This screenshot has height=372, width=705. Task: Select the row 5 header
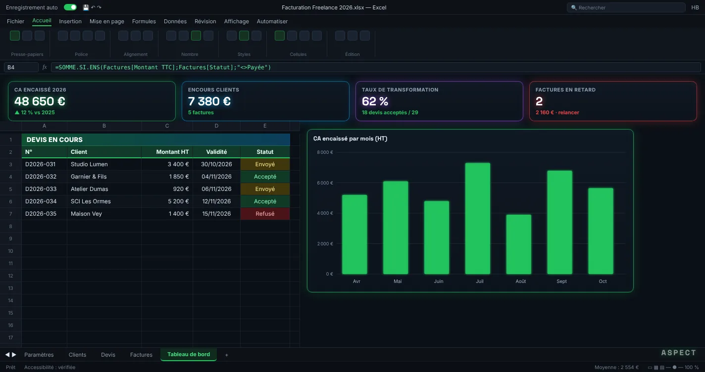click(x=11, y=189)
